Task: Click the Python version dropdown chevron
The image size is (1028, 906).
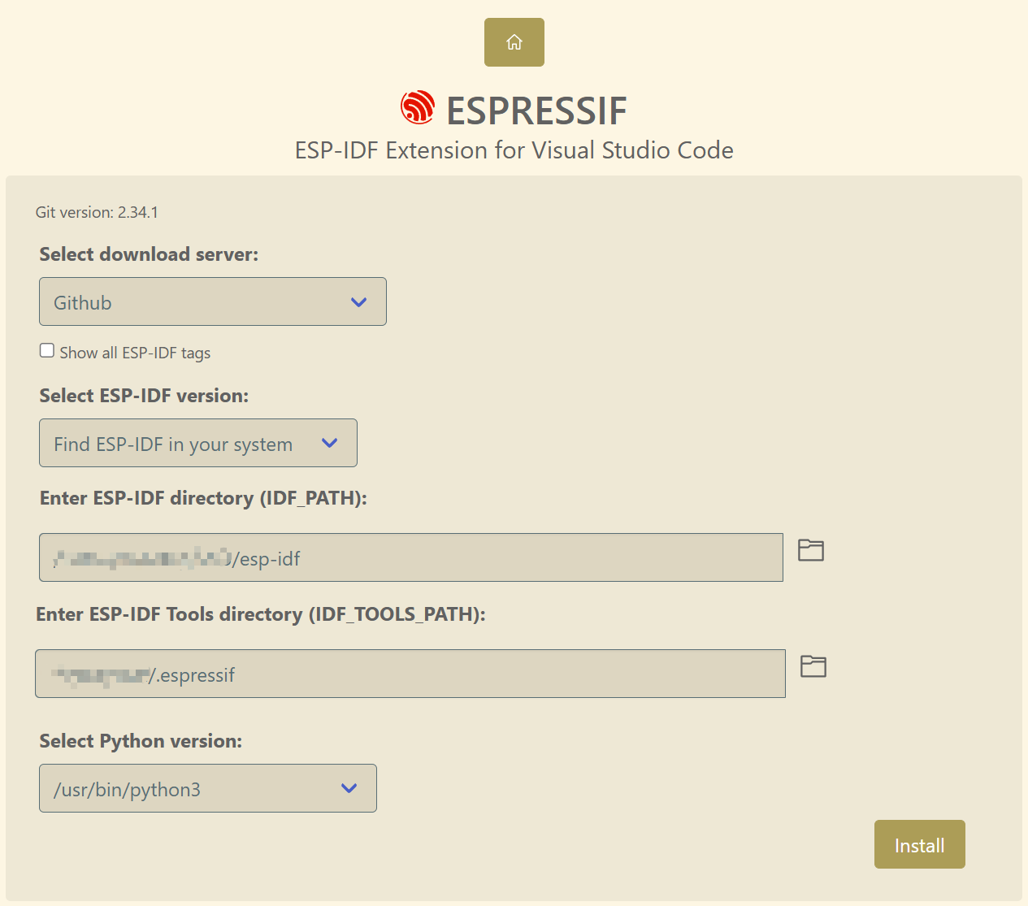Action: pyautogui.click(x=348, y=787)
